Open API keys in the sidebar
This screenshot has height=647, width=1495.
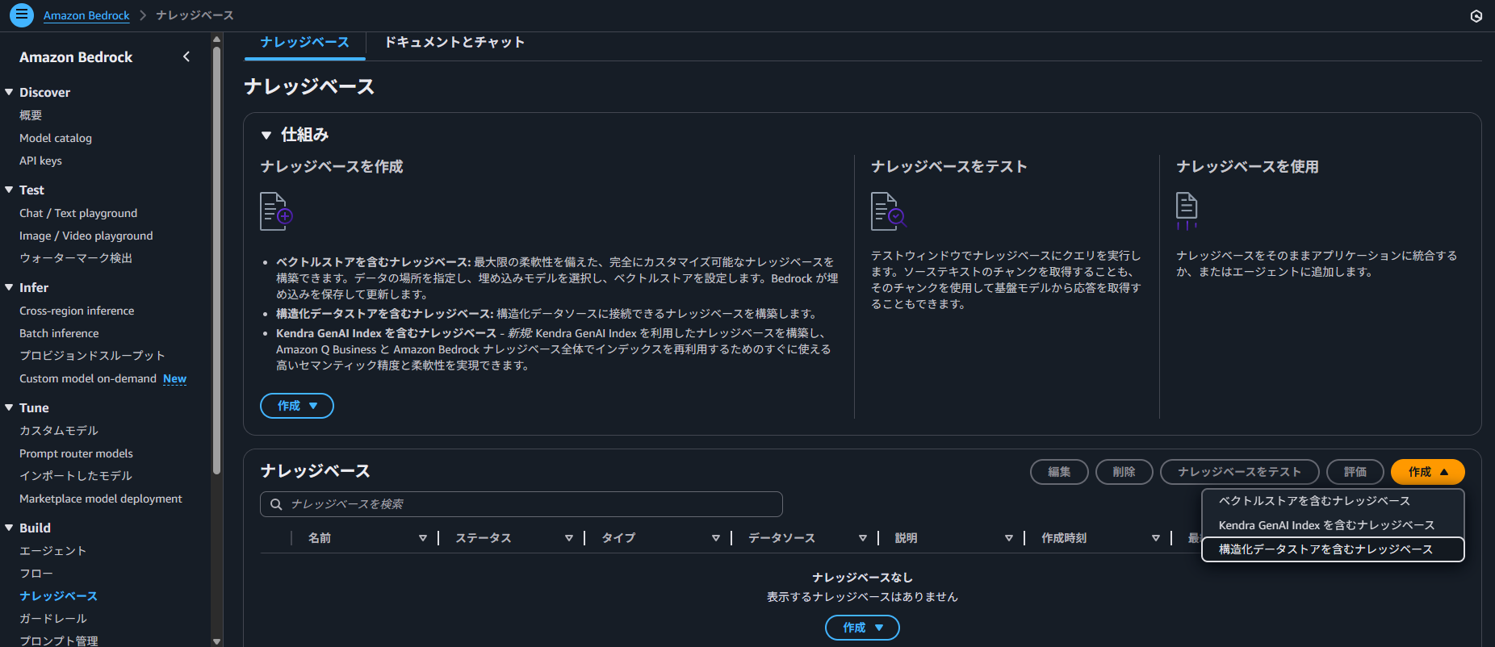coord(40,161)
